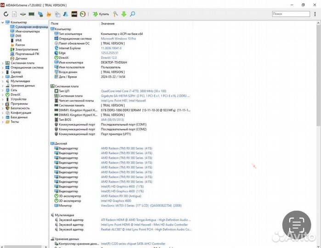Click the Тип ЦП processor icon
Viewport: 321px width, 248px height.
(x=56, y=91)
